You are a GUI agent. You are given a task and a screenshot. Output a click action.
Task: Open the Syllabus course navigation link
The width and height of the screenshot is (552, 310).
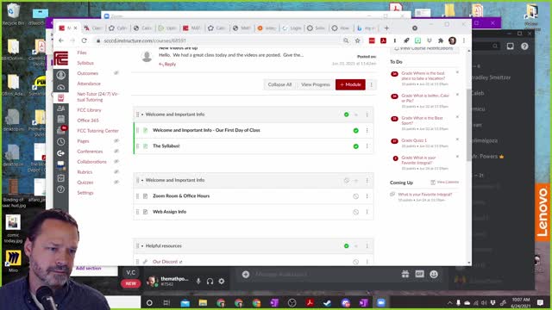coord(85,63)
